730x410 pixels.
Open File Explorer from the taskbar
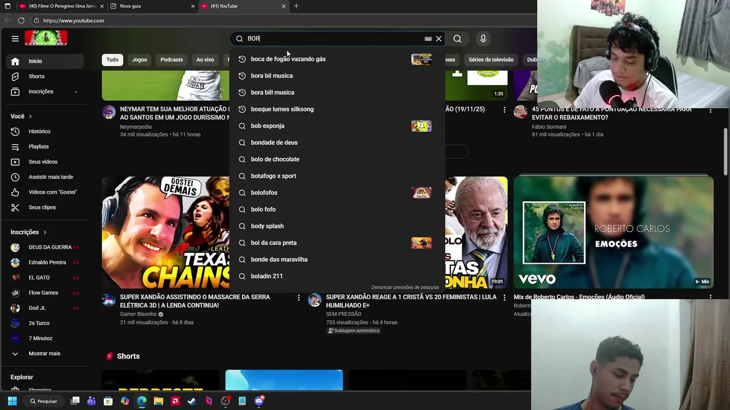pyautogui.click(x=159, y=401)
